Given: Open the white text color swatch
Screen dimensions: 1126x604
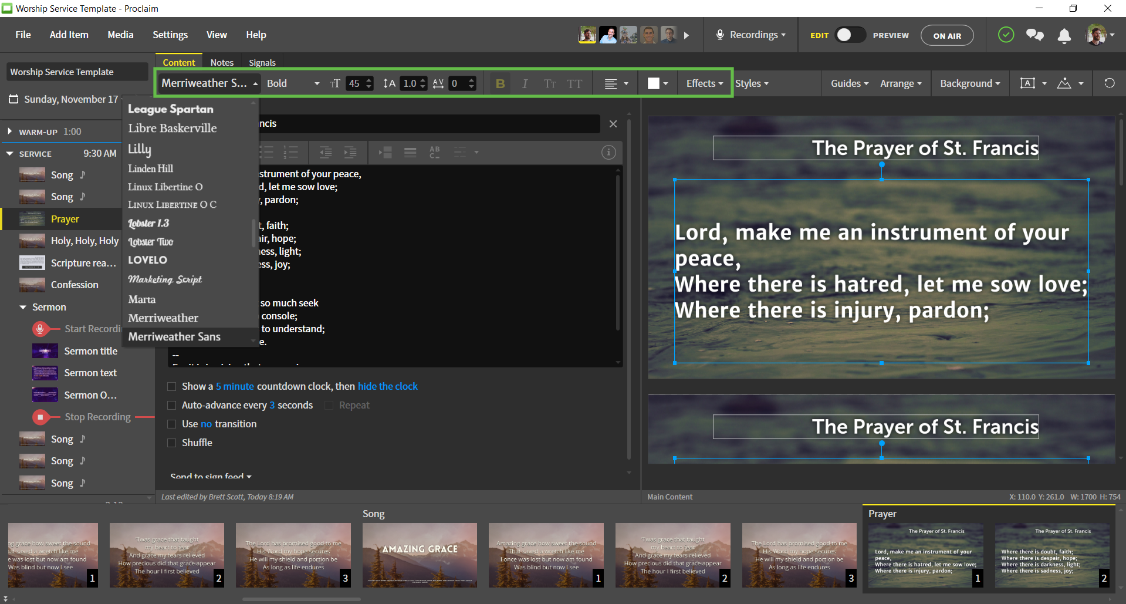Looking at the screenshot, I should coord(653,83).
